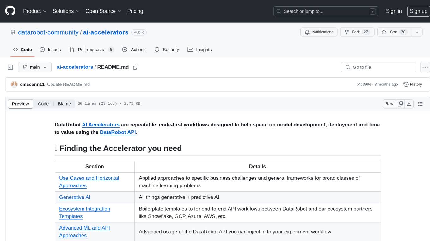Open commit b4c399e
The width and height of the screenshot is (430, 241).
(x=364, y=85)
